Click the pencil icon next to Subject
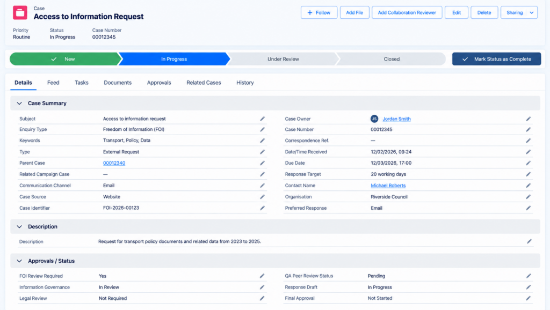Viewport: 550px width, 310px height. click(262, 119)
